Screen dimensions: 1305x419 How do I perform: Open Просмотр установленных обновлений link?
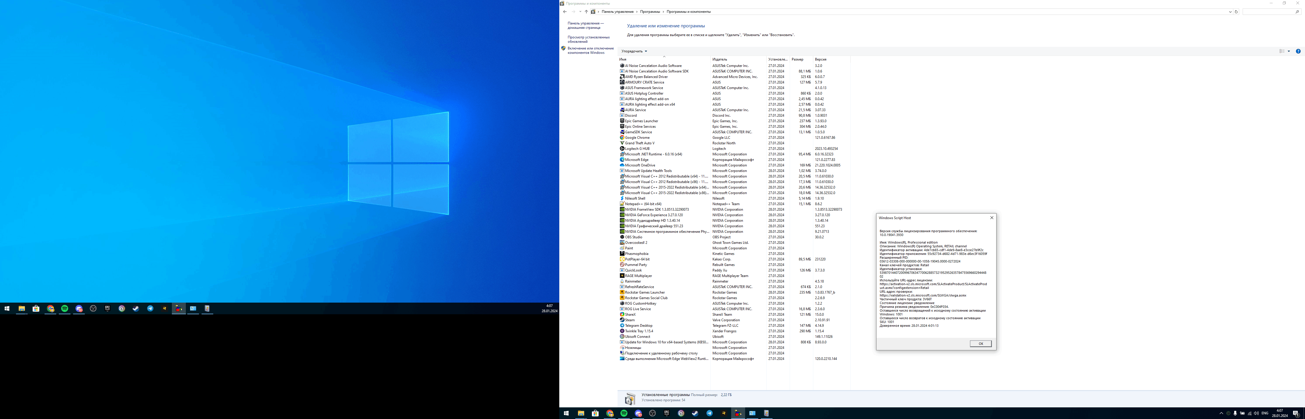click(x=589, y=40)
